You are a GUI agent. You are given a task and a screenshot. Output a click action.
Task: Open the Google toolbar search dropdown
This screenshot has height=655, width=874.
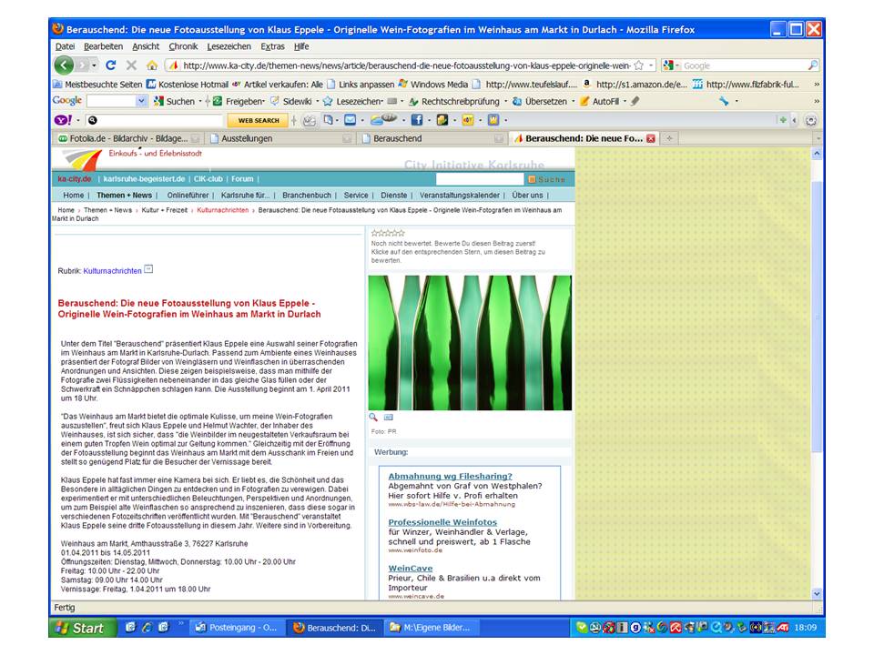(x=142, y=102)
